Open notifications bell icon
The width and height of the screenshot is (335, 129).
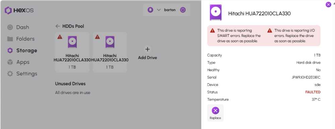[x=150, y=10]
